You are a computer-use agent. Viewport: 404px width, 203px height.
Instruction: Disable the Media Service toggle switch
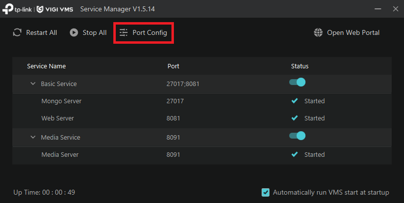(x=298, y=136)
